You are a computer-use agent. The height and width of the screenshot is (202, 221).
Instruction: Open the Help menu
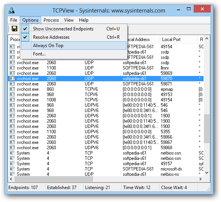[84, 20]
